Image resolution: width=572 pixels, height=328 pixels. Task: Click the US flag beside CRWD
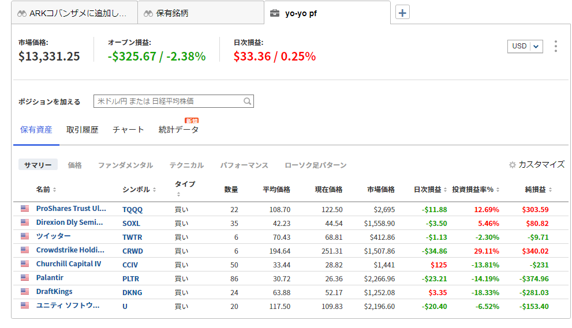tap(25, 250)
